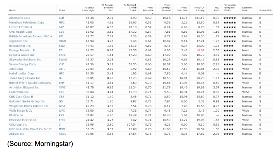This screenshot has height=151, width=276.
Task: Open the Goldman Sachs Group Inc link
Action: [27, 101]
